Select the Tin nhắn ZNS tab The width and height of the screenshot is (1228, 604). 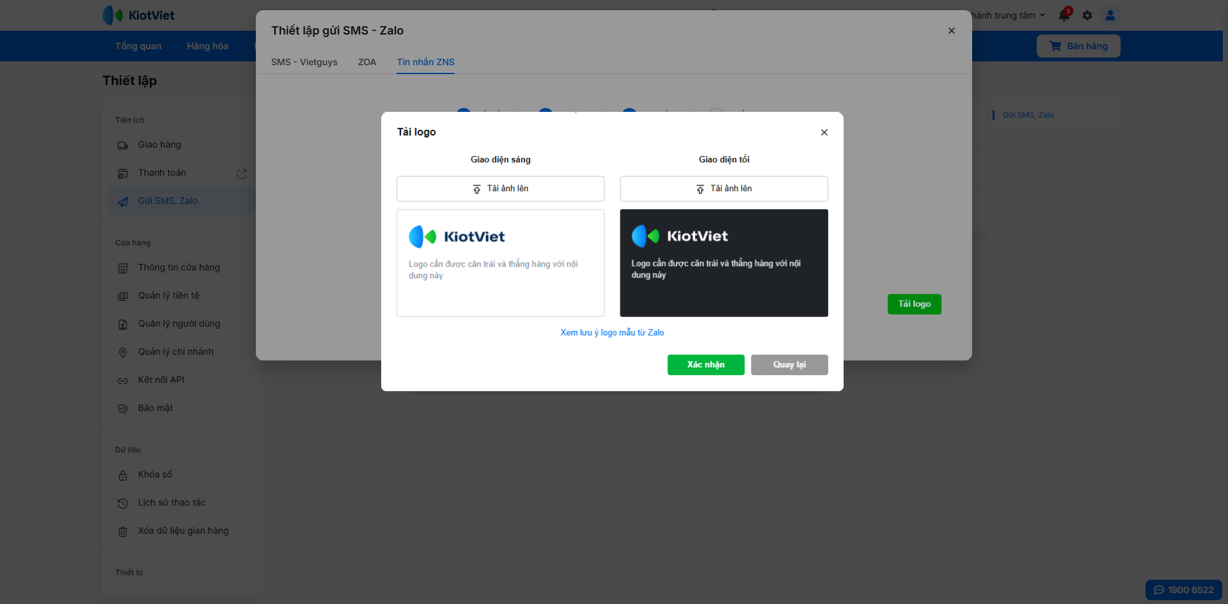pos(425,62)
